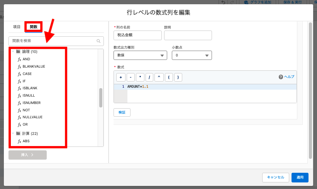Insert the division slash operator

[x=149, y=77]
